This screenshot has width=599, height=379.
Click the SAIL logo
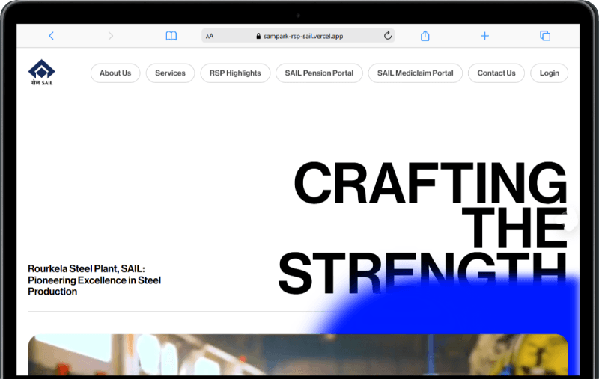42,73
